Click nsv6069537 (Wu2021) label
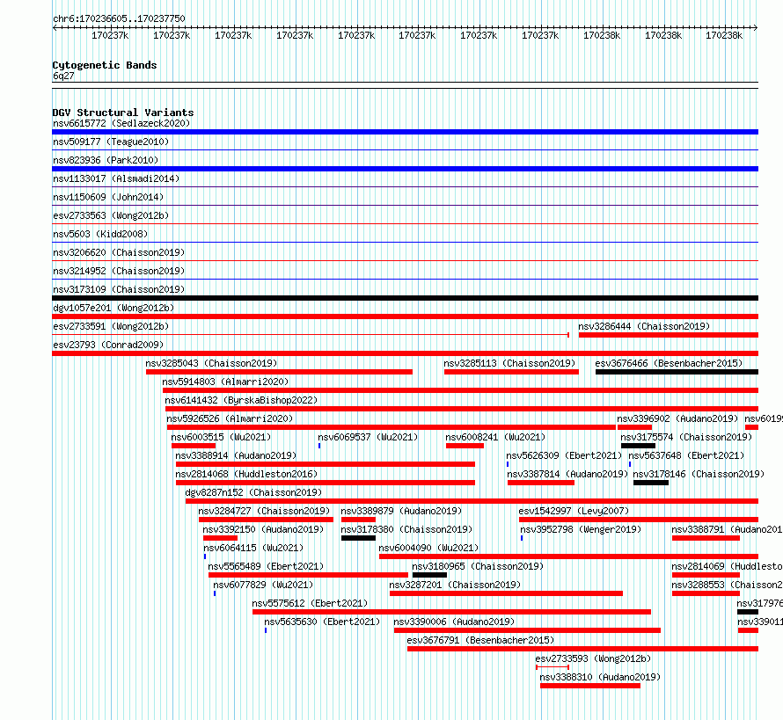Image resolution: width=783 pixels, height=720 pixels. tap(368, 437)
